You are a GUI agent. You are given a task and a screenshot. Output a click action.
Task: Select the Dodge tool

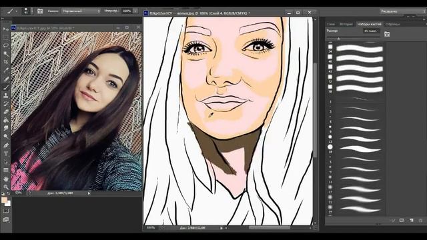6,137
